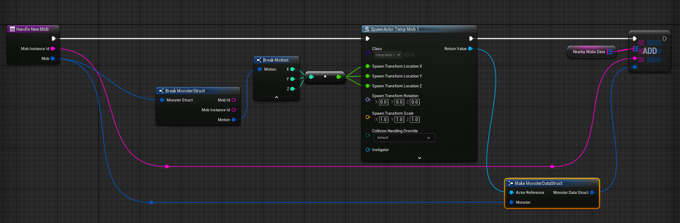The image size is (680, 223).
Task: Click the Y output pin on Break Motion
Action: (293, 79)
